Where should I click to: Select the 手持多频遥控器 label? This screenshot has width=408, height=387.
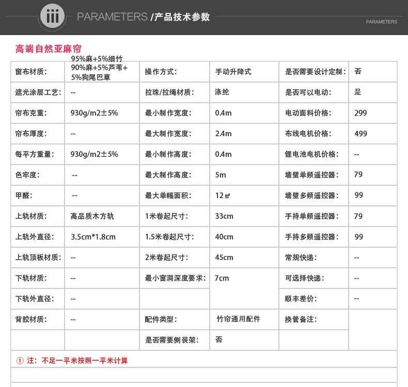(312, 237)
